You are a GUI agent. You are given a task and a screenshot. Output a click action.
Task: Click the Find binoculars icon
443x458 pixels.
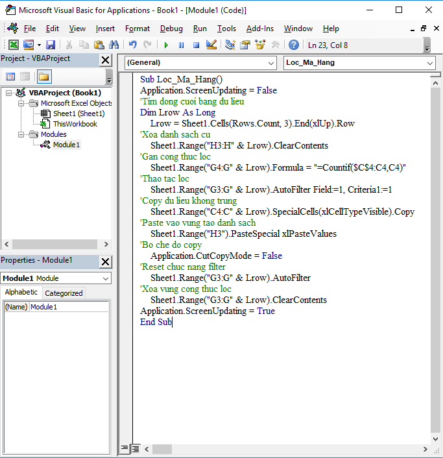(x=114, y=45)
